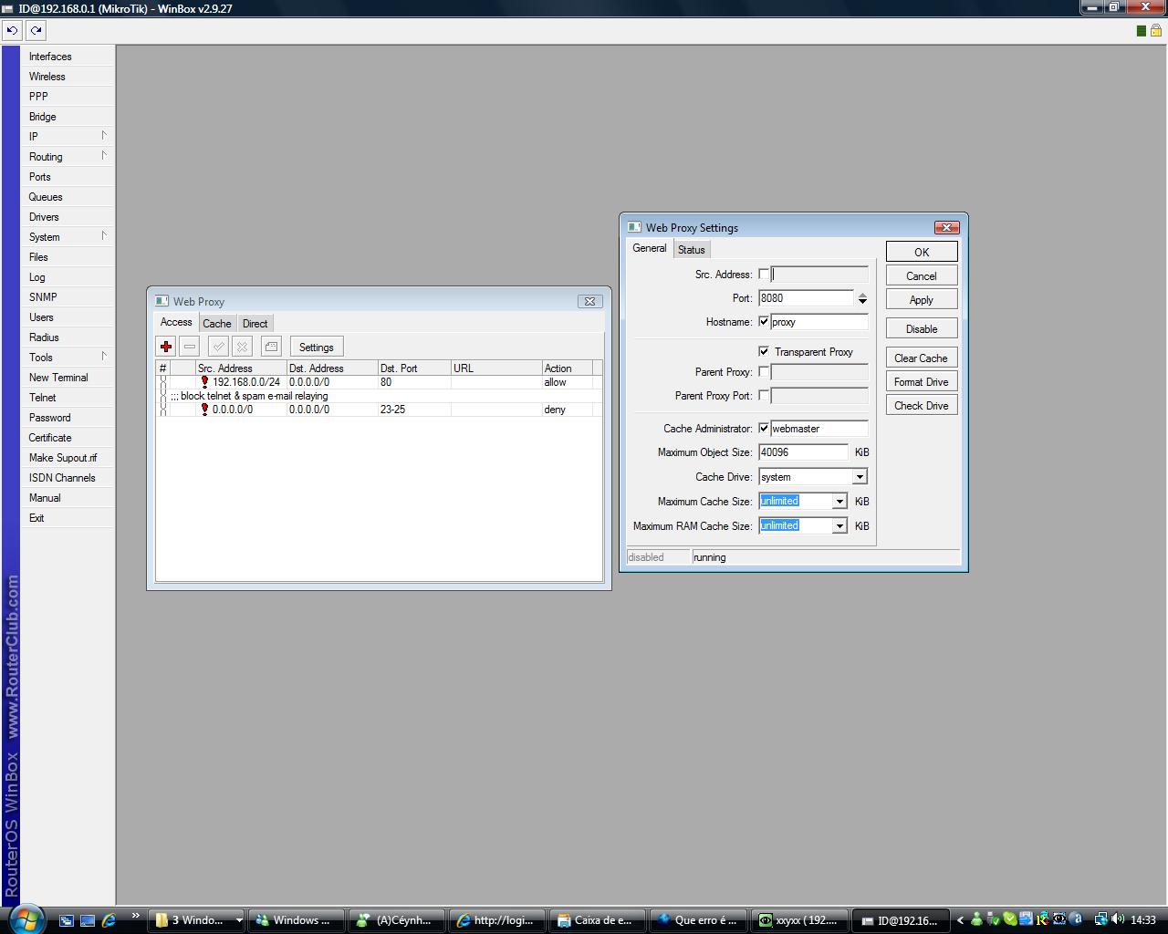Click the Port field stepper arrows
The image size is (1168, 934).
[x=862, y=298]
